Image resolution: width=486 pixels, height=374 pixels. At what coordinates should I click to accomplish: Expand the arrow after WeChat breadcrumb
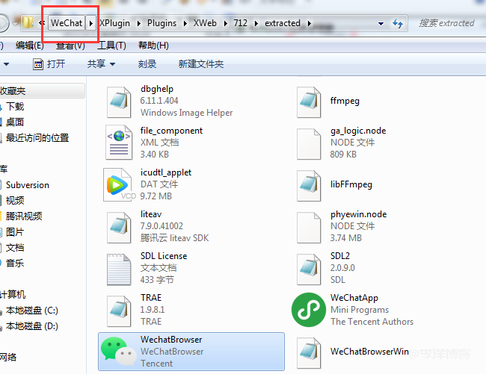pyautogui.click(x=91, y=23)
